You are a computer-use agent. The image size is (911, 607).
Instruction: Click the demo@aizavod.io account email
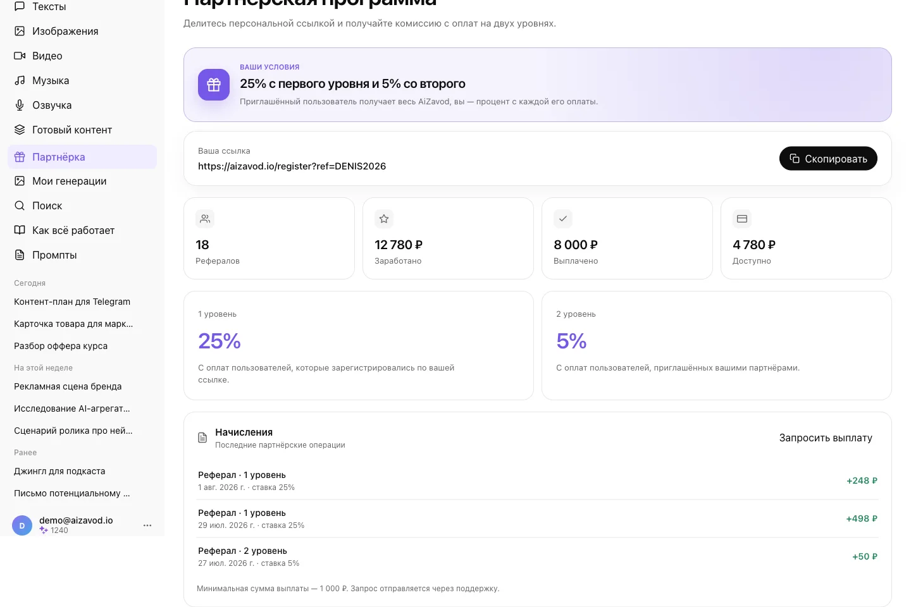pos(76,520)
